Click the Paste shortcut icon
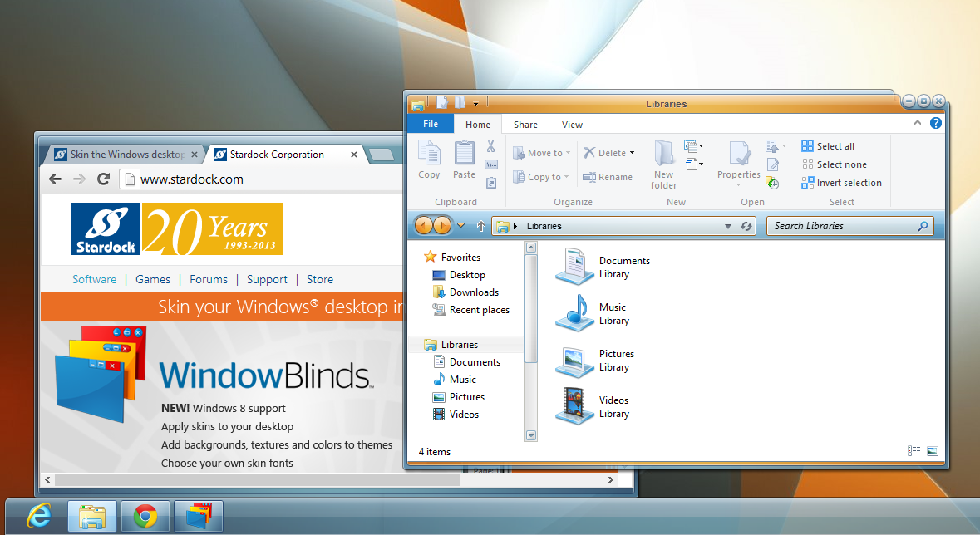The height and width of the screenshot is (535, 980). (x=491, y=183)
